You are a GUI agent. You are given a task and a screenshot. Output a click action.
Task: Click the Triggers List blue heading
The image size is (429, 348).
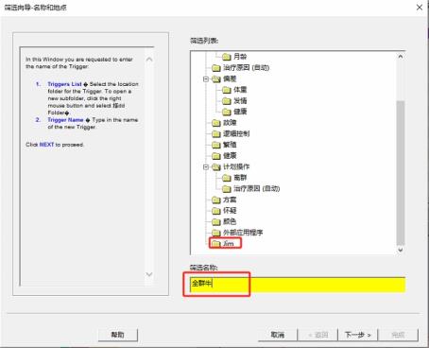(64, 84)
